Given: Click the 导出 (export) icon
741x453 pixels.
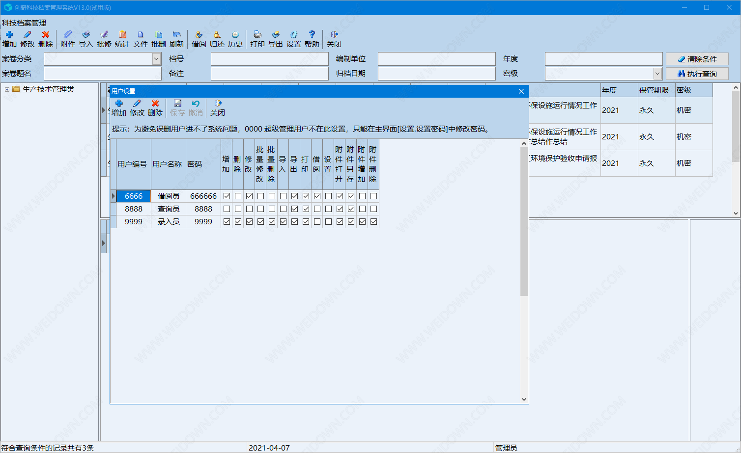Looking at the screenshot, I should [276, 39].
